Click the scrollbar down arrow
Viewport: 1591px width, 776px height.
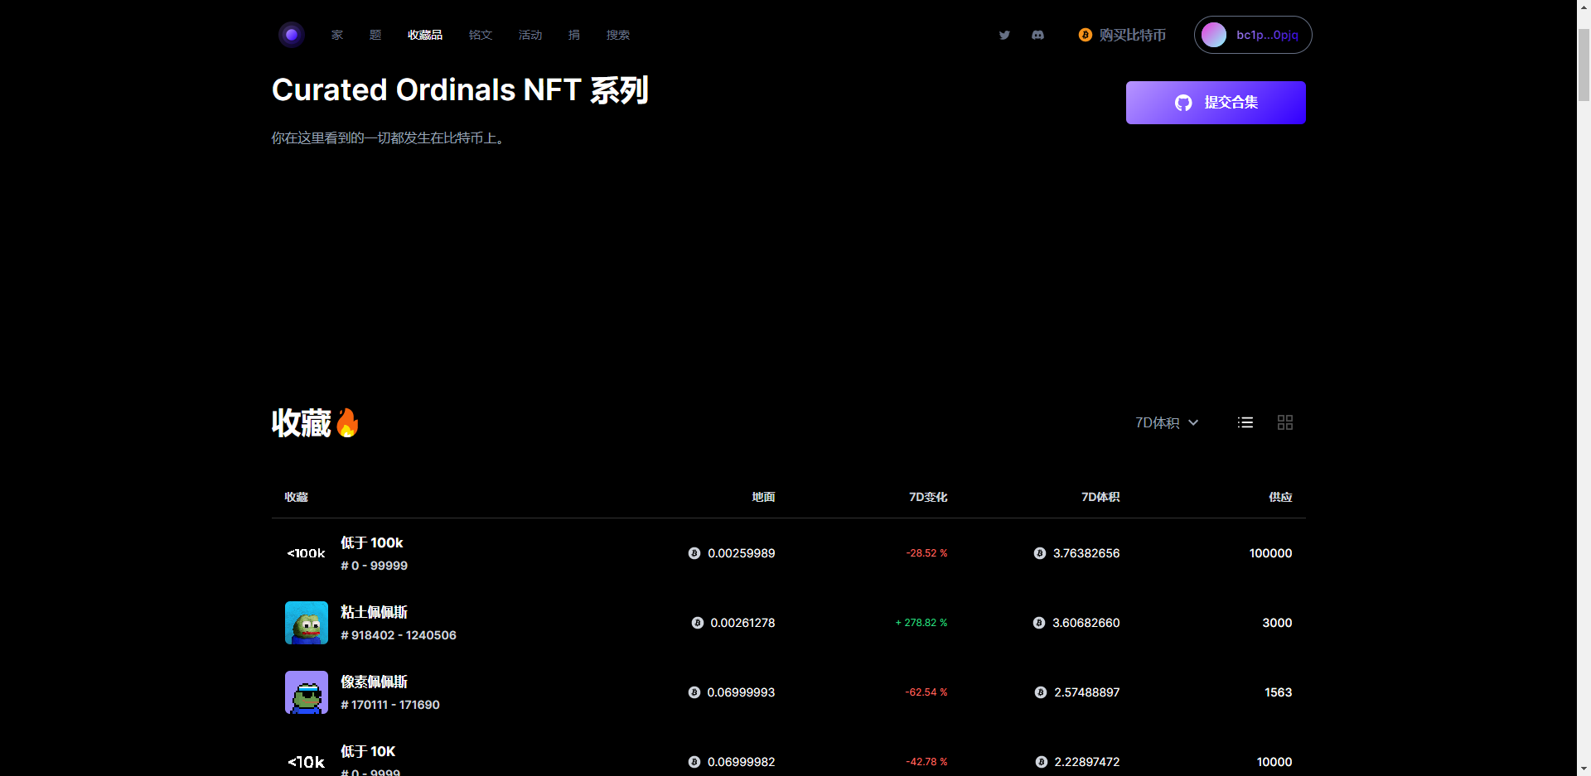pos(1584,768)
